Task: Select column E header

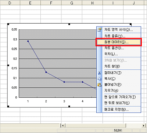Action: pos(30,3)
